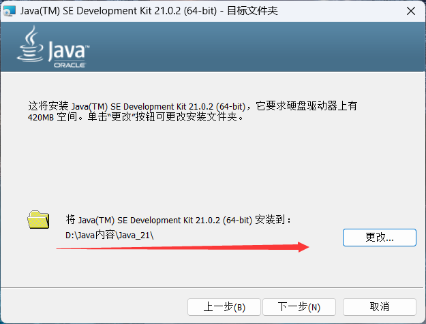Click the 420MB 空间 description line
426x324 pixels.
pos(136,117)
